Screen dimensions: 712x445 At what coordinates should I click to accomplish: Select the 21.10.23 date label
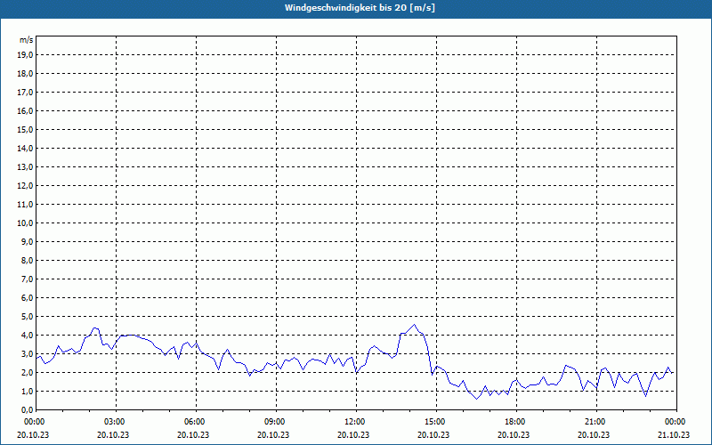coord(674,434)
